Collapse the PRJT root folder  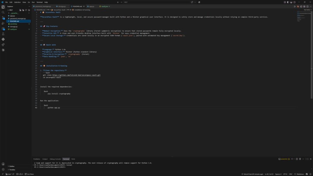11,10
